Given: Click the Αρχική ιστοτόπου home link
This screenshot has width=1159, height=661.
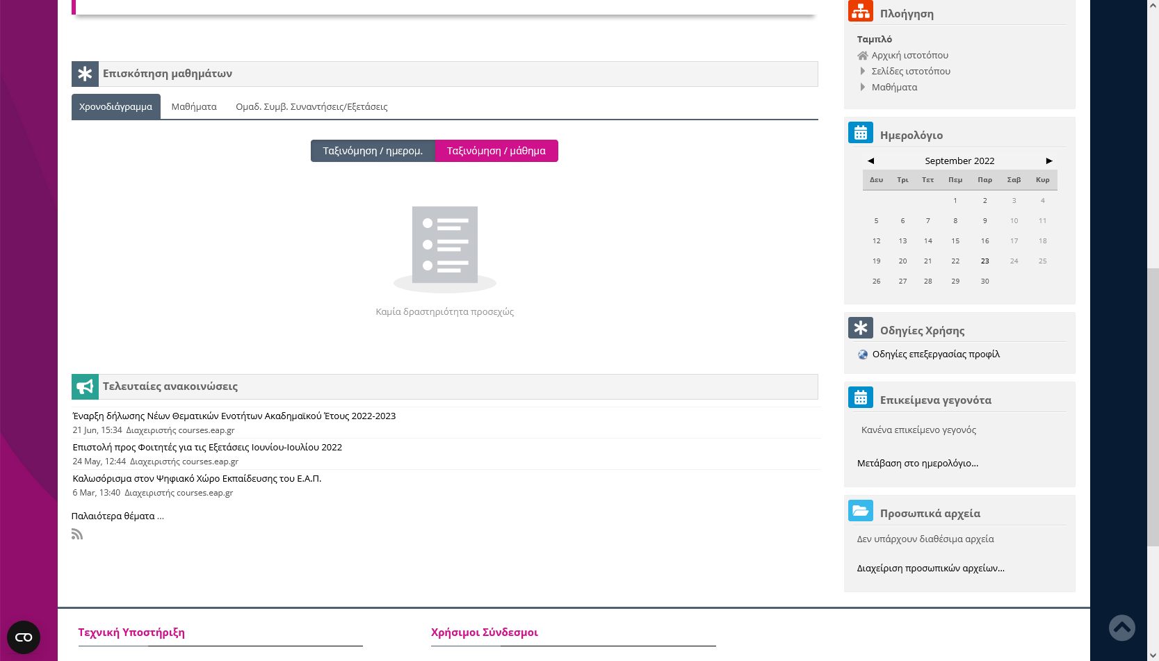Looking at the screenshot, I should pyautogui.click(x=909, y=55).
